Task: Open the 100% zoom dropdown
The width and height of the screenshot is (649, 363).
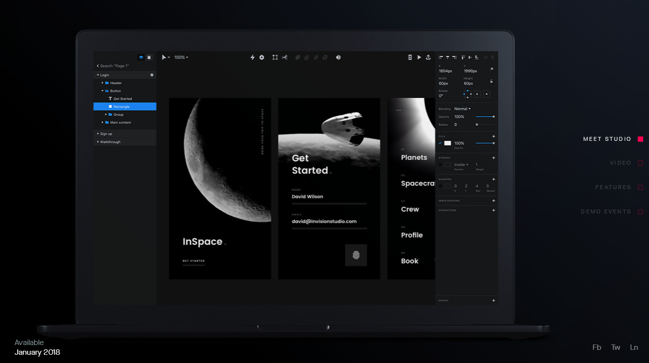Action: [181, 57]
